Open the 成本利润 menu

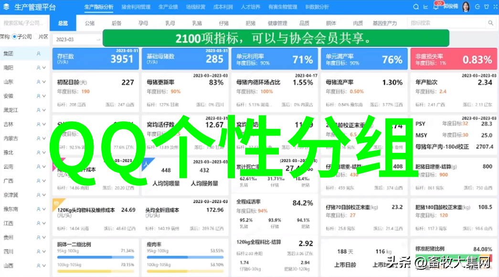click(223, 7)
